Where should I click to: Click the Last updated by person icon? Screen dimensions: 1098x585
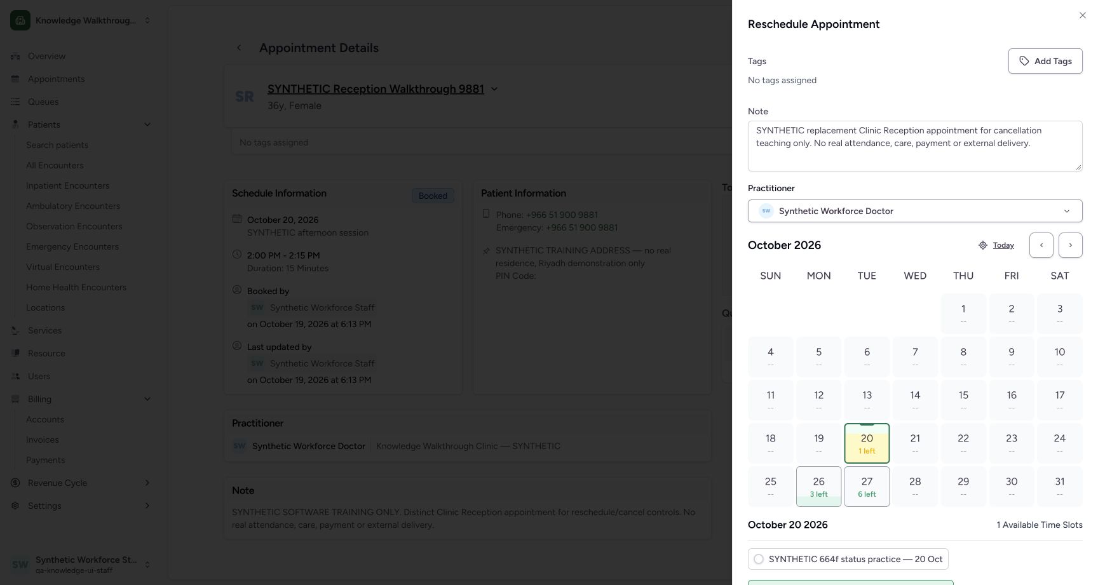pyautogui.click(x=237, y=346)
